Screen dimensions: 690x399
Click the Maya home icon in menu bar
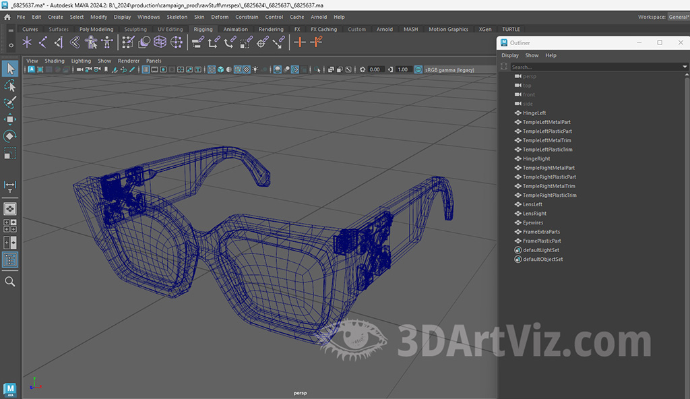pos(7,17)
